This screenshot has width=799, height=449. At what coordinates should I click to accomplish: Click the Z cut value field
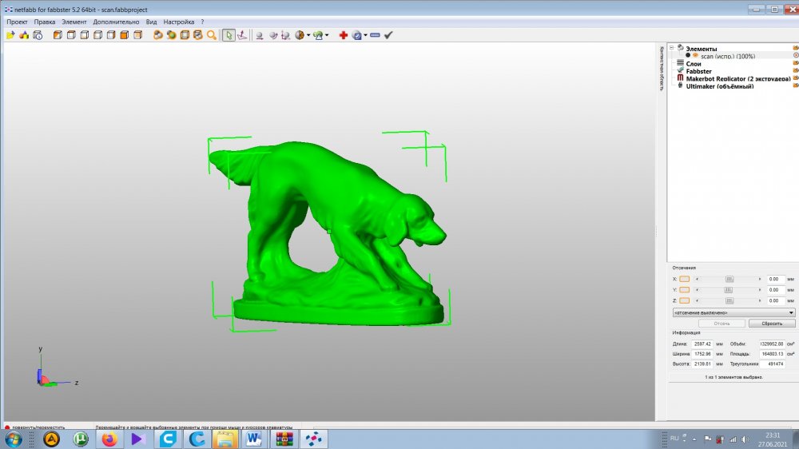[x=776, y=300]
